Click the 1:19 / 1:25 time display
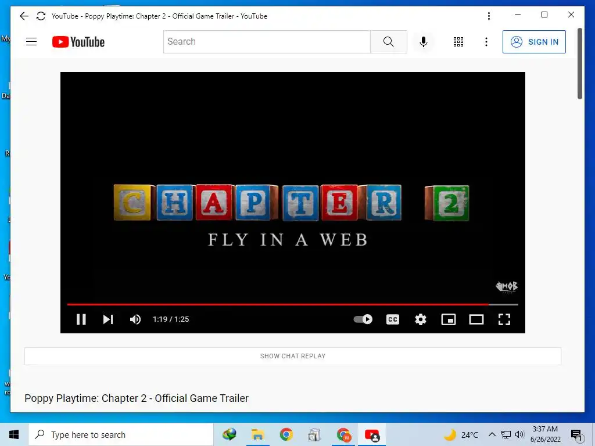Image resolution: width=595 pixels, height=446 pixels. point(171,319)
